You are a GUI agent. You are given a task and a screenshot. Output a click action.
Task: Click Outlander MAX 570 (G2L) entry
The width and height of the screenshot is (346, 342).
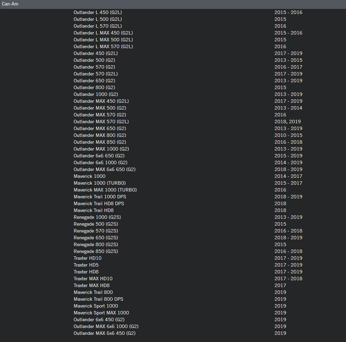tap(101, 122)
